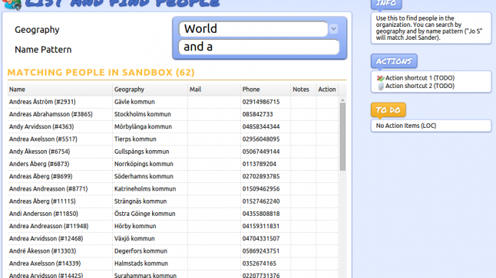Select Andrea Andreasson (#11948) row
Screen dimensions: 496x278
tap(173, 226)
